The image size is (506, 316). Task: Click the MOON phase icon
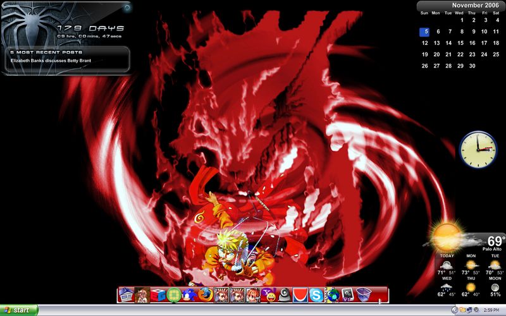(495, 287)
